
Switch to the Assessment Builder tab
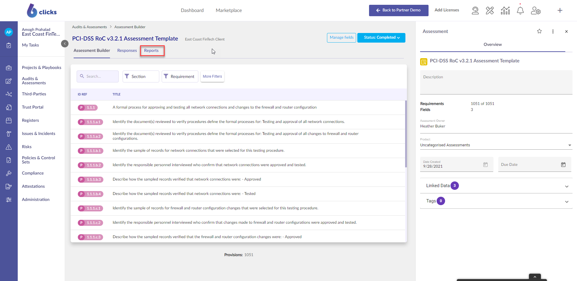[x=92, y=51]
